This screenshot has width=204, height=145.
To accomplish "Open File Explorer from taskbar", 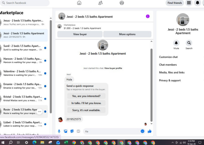I will pos(42,142).
